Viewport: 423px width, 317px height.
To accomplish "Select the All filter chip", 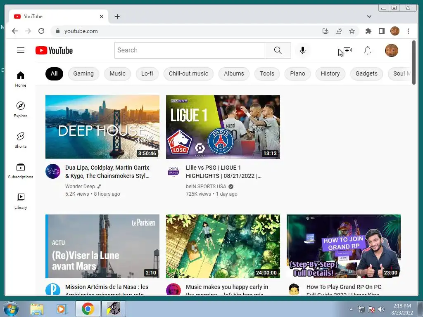I will click(54, 73).
